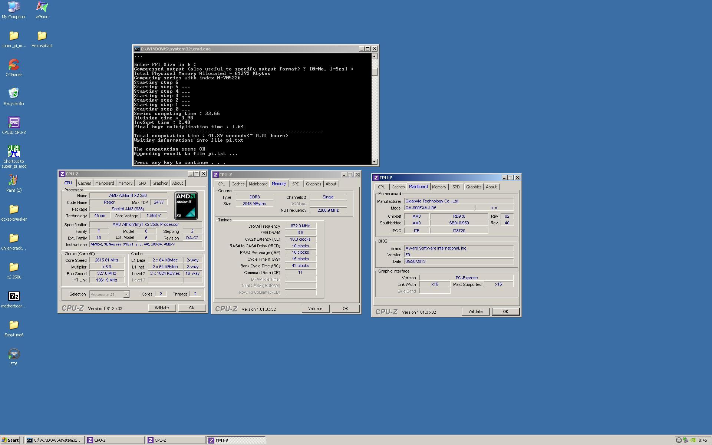Click the system tray clock 0:46
This screenshot has width=712, height=445.
click(x=703, y=440)
